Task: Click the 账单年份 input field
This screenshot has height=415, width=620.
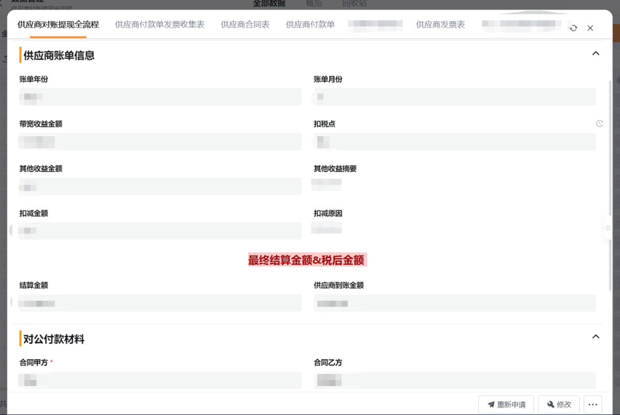Action: [160, 97]
